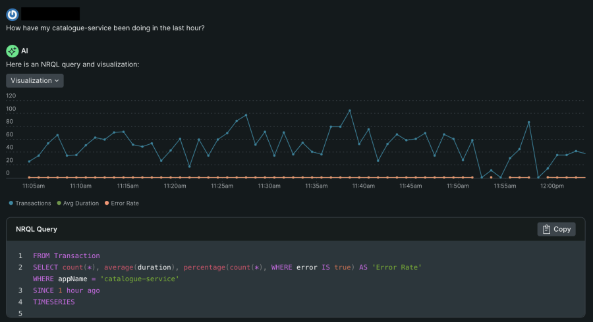
Task: Click the 11:05am time axis label
Action: 33,186
